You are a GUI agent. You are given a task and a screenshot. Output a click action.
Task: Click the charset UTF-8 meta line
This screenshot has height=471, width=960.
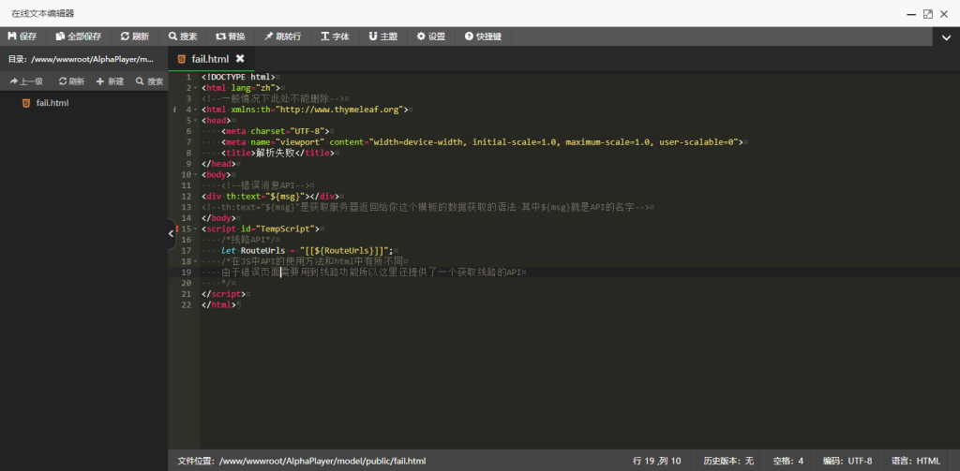coord(276,131)
